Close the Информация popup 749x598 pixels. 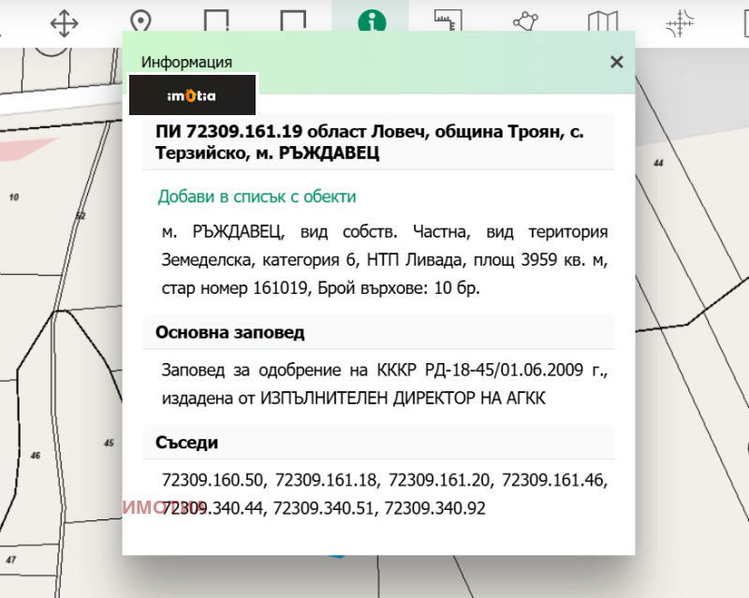point(616,62)
